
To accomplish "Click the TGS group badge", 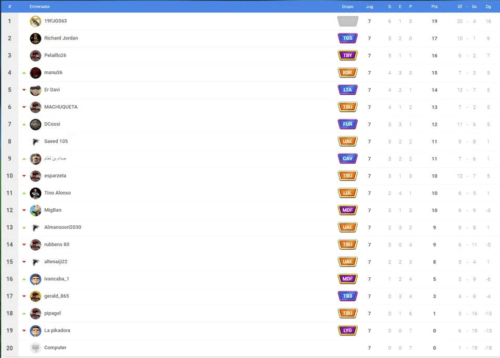I will click(x=347, y=38).
